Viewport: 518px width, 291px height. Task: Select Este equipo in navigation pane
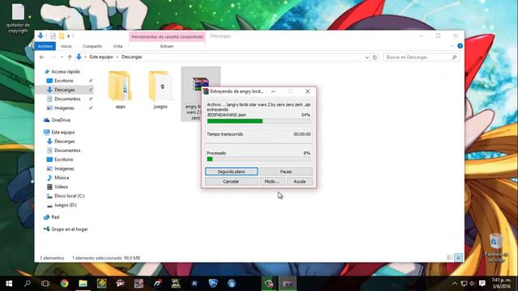(63, 133)
